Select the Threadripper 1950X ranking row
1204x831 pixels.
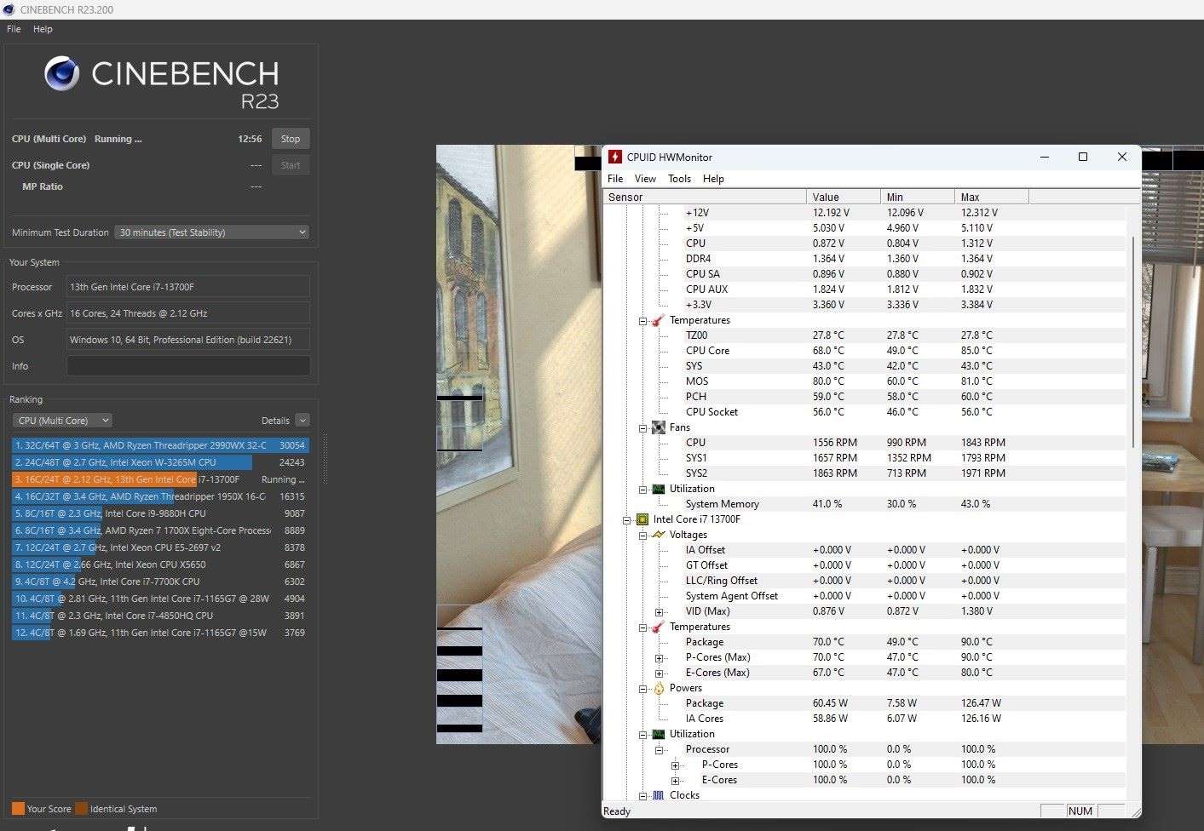point(160,496)
